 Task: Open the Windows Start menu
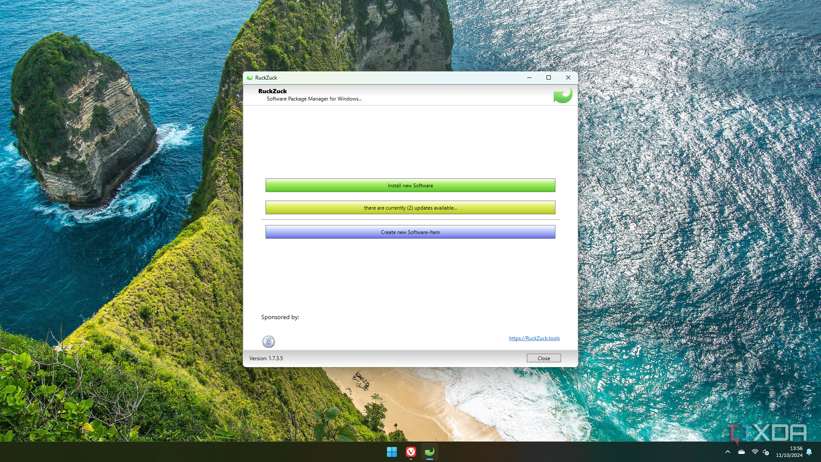392,452
